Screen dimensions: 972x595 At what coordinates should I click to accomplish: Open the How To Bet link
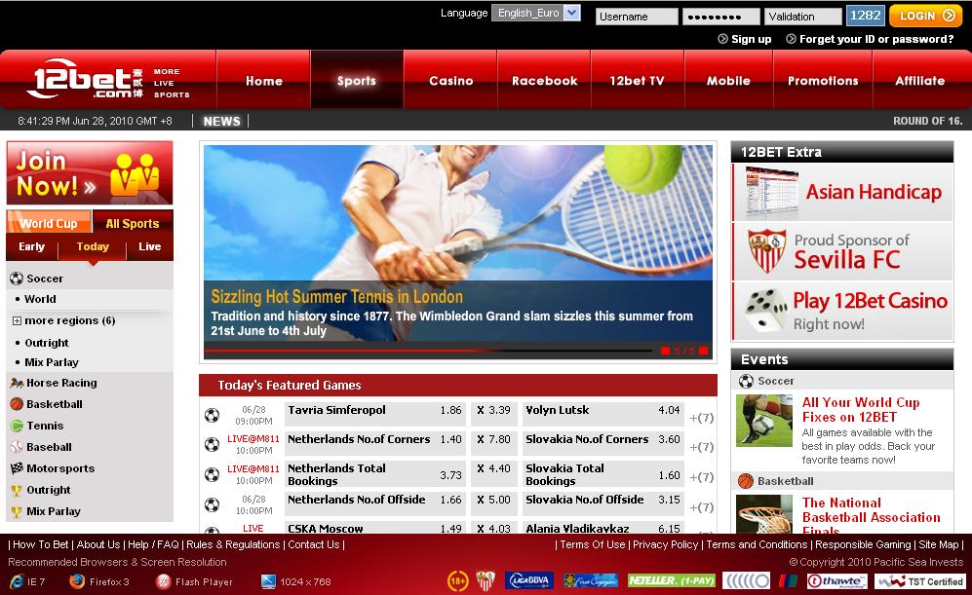pos(40,545)
